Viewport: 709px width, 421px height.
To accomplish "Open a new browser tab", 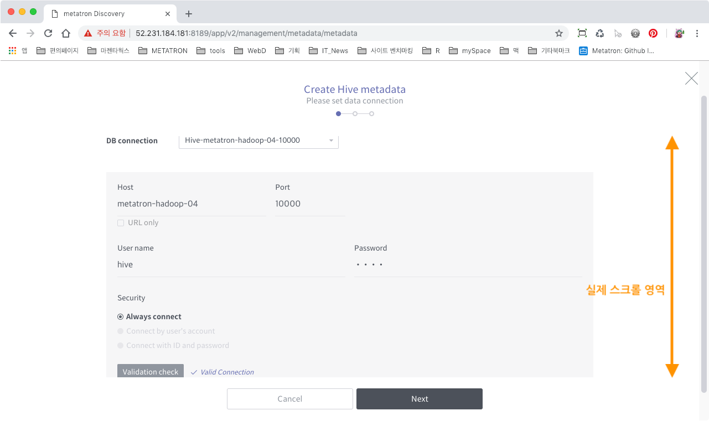I will pyautogui.click(x=189, y=13).
